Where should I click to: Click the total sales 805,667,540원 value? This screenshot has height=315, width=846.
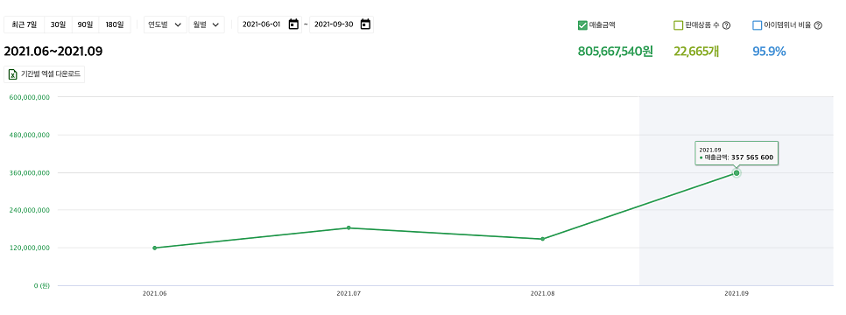tap(616, 52)
